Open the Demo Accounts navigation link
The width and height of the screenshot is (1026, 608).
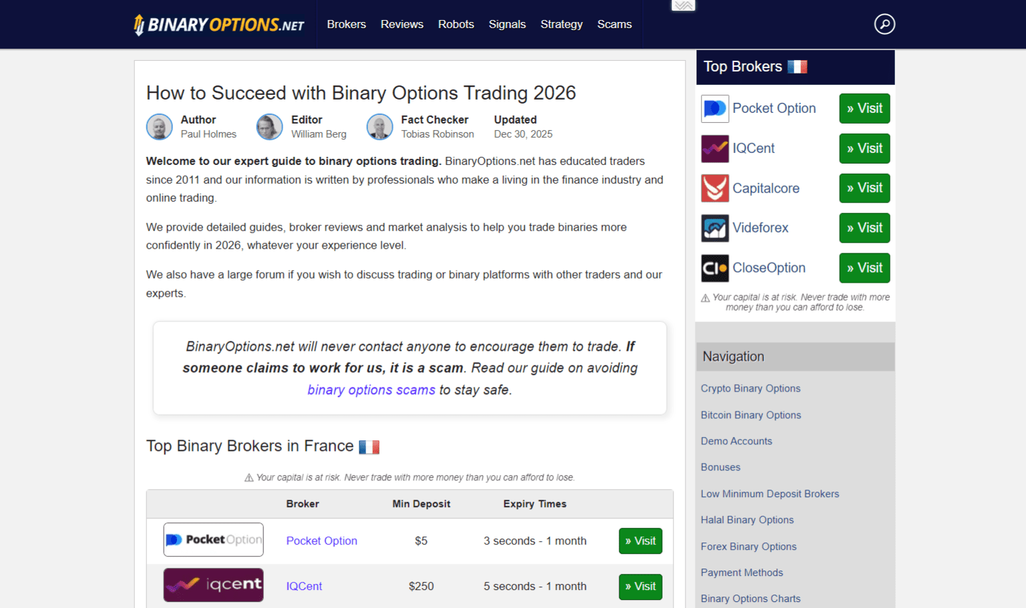[x=736, y=441]
